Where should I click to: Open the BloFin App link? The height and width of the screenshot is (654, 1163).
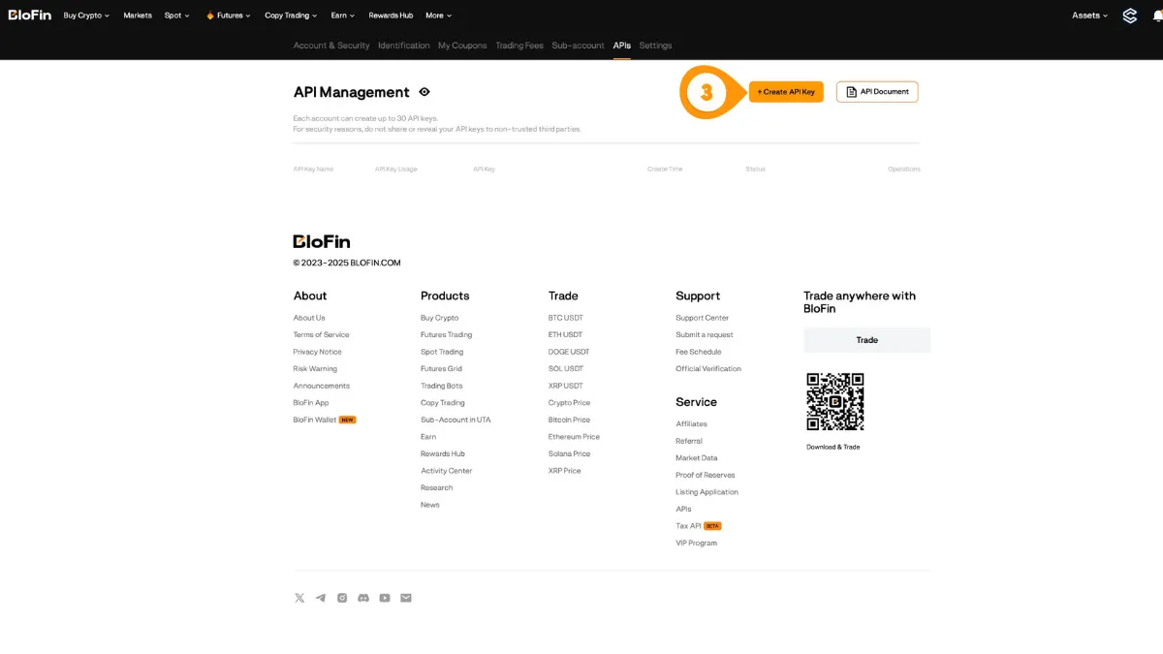pyautogui.click(x=311, y=403)
